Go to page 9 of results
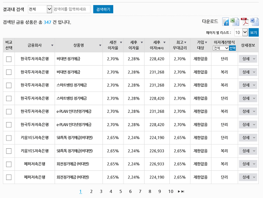Image resolution: width=263 pixels, height=198 pixels. (x=160, y=191)
